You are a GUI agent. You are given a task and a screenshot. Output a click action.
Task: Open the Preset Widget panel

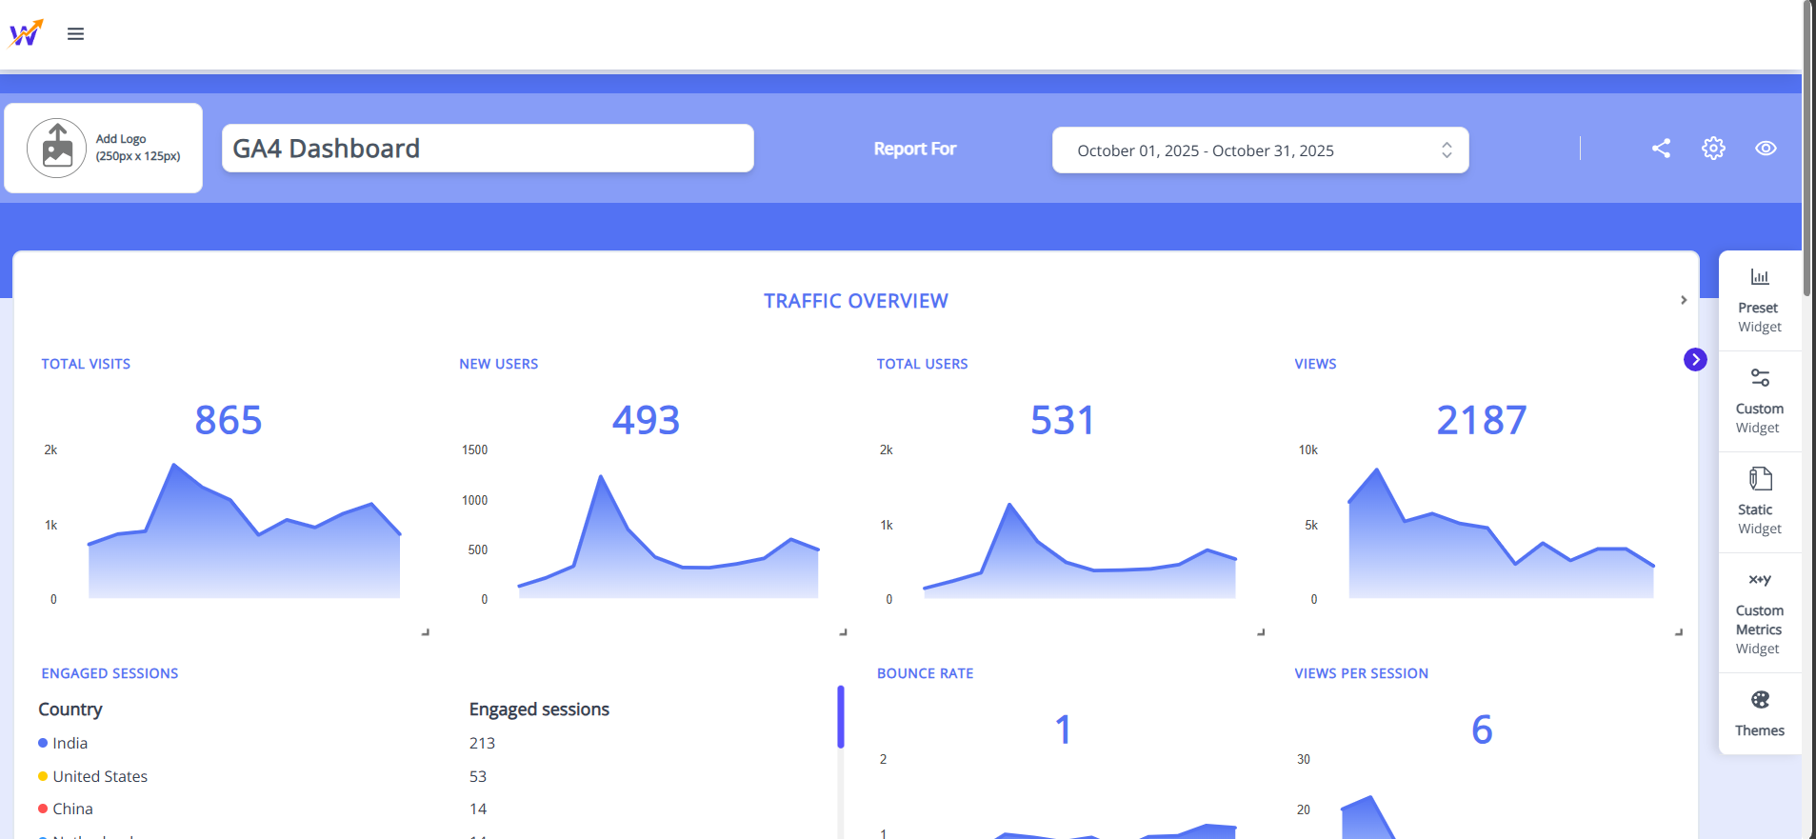point(1759,300)
